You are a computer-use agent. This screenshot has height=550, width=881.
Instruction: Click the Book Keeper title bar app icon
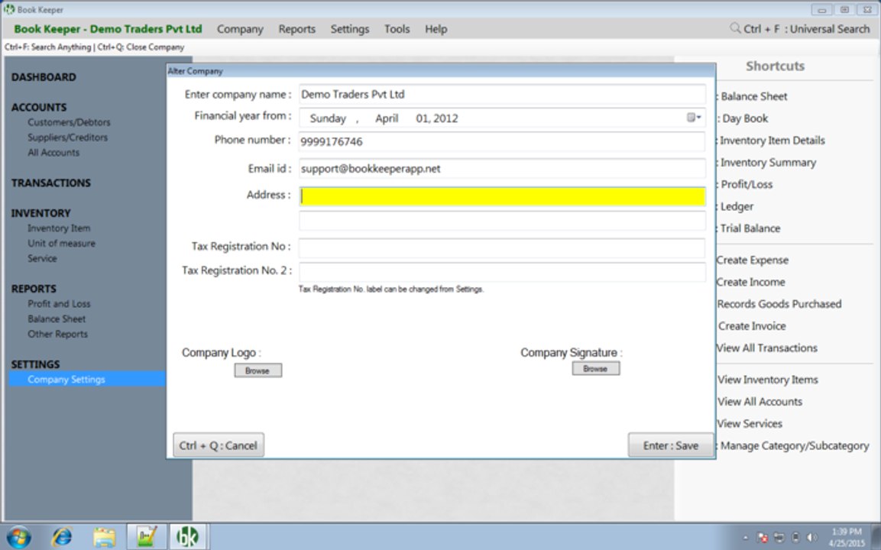[8, 10]
